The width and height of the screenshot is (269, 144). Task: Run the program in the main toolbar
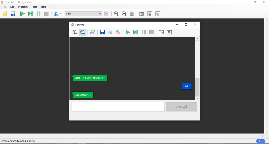[23, 14]
